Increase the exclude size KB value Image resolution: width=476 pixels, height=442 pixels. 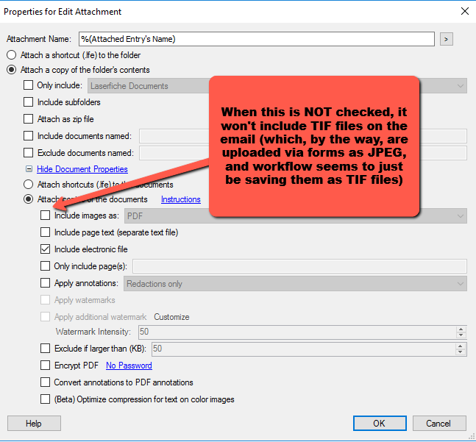461,346
